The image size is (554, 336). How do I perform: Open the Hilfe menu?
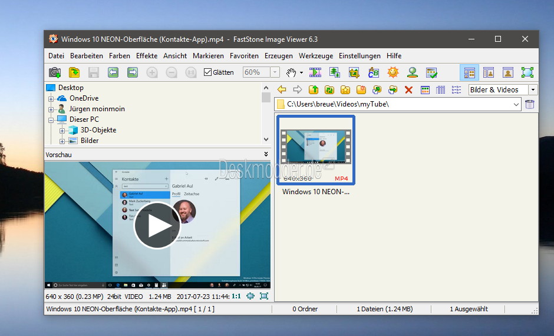coord(394,56)
